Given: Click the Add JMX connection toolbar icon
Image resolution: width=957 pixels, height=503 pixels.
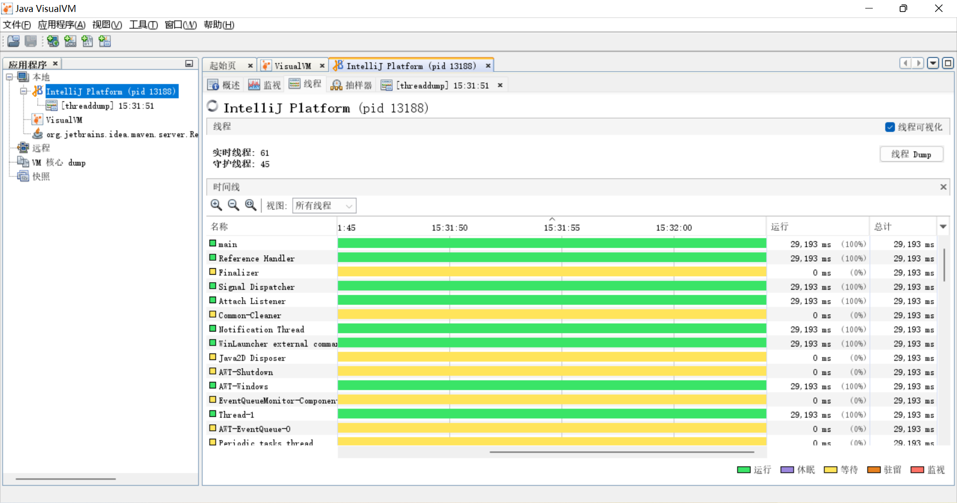Looking at the screenshot, I should coord(70,41).
